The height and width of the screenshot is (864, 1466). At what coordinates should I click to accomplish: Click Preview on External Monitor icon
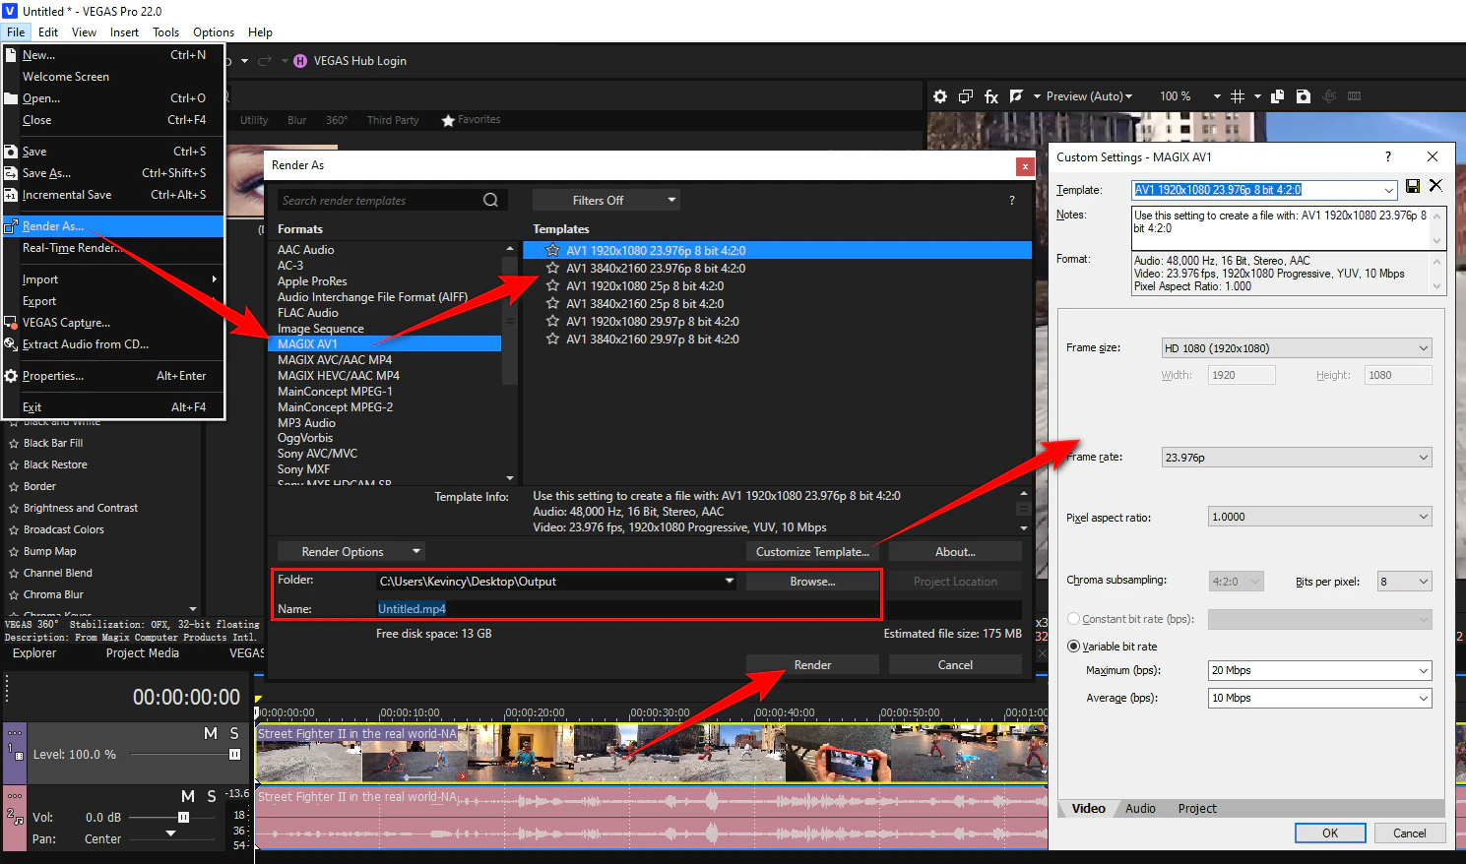click(966, 96)
